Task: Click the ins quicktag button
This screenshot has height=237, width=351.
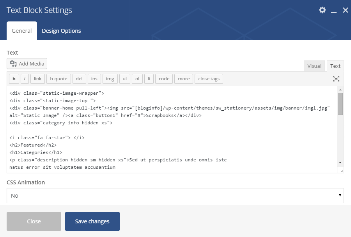Action: click(94, 79)
